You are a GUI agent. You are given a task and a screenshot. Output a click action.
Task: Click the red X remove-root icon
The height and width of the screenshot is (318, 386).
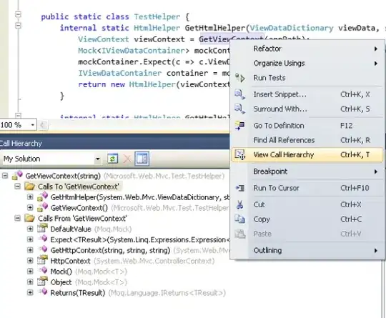click(x=127, y=159)
